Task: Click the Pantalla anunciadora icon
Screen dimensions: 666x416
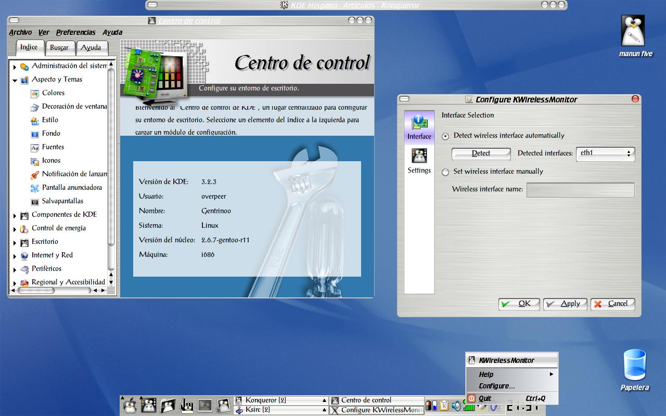Action: 34,188
